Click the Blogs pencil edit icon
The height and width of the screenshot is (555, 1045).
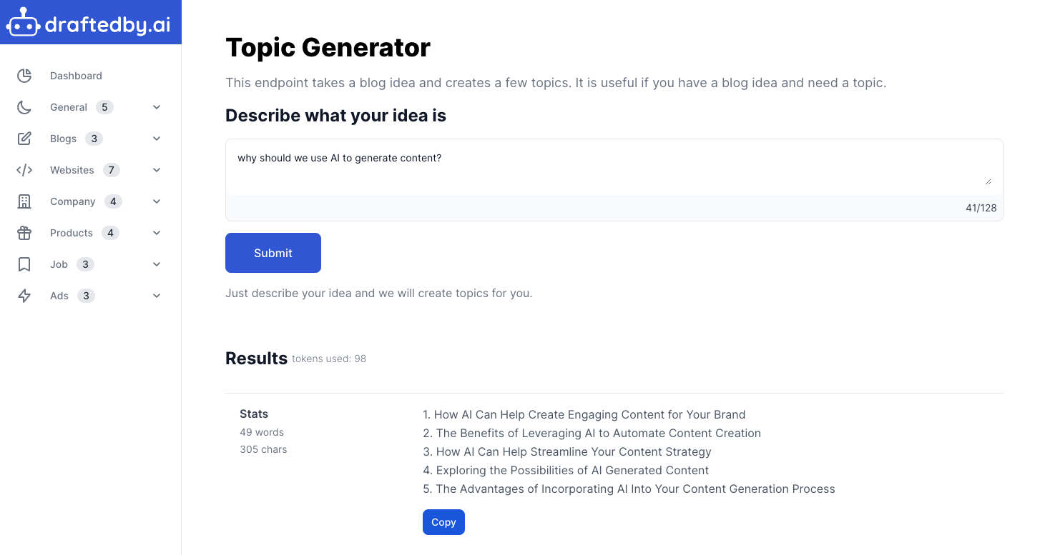tap(24, 139)
